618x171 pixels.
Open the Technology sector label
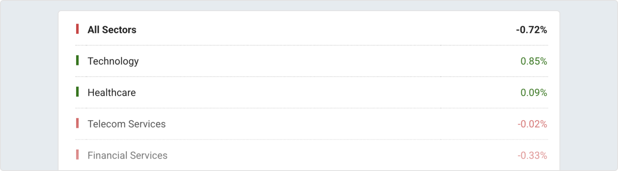pos(113,61)
